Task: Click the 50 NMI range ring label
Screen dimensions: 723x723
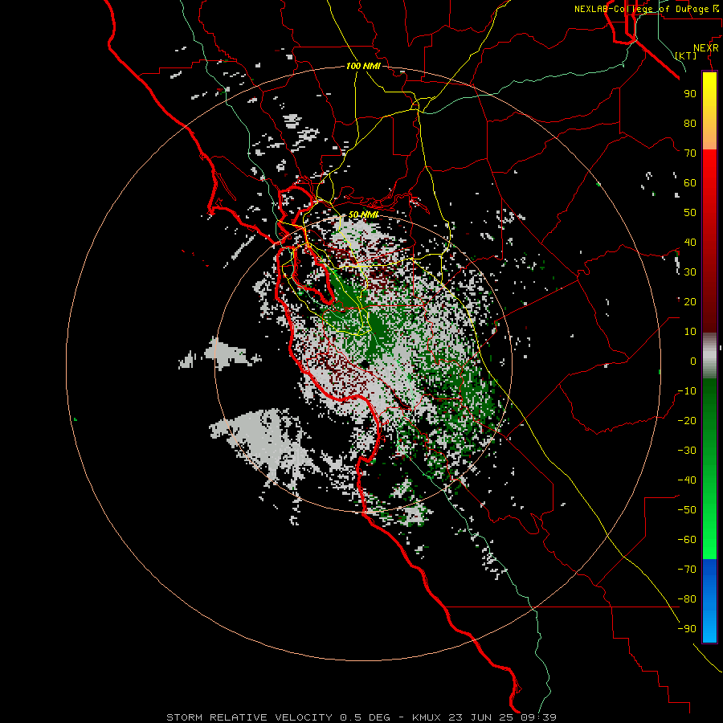Action: [363, 214]
